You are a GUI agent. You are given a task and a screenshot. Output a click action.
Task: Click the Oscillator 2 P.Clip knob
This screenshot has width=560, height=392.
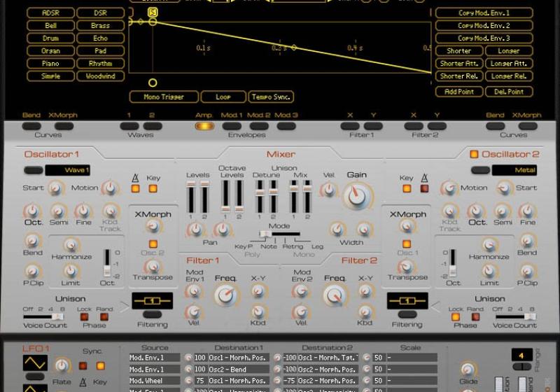[x=527, y=270]
